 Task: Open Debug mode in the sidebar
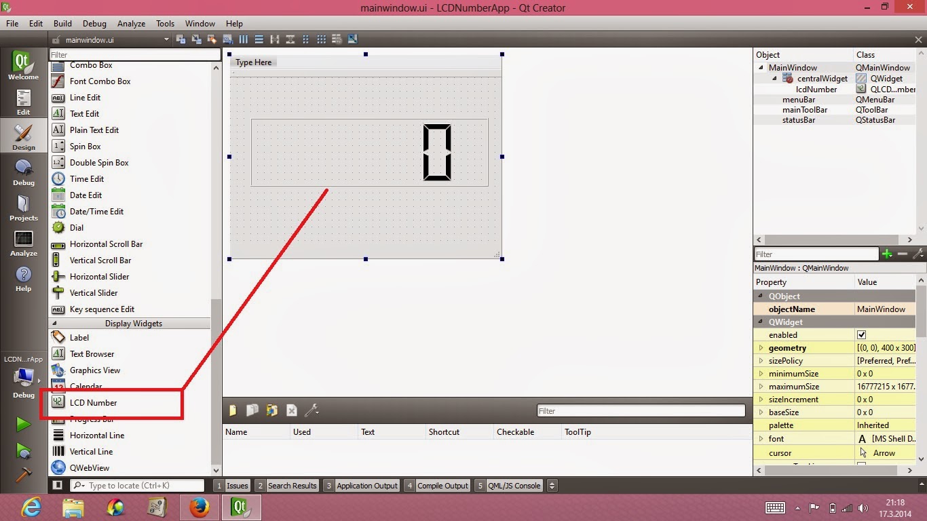(x=24, y=173)
